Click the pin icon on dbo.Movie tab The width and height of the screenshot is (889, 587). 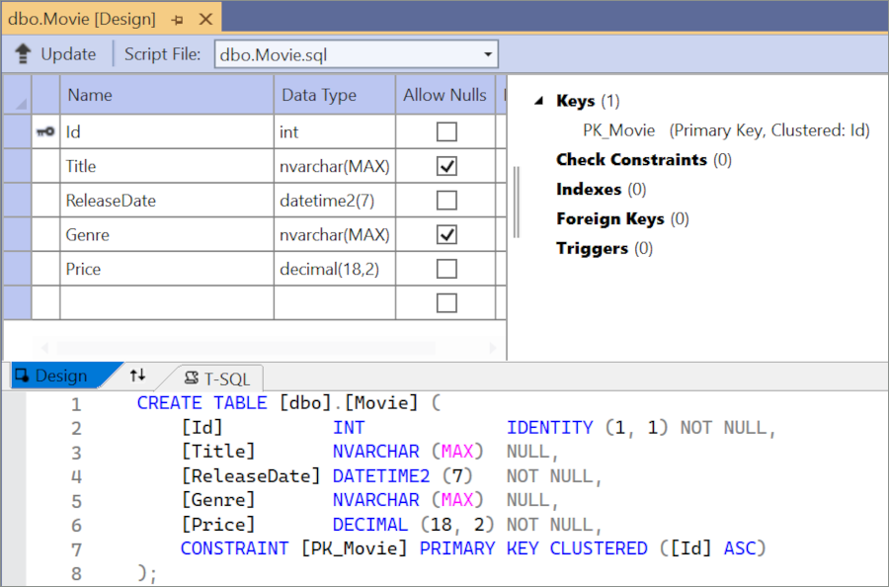[x=177, y=19]
